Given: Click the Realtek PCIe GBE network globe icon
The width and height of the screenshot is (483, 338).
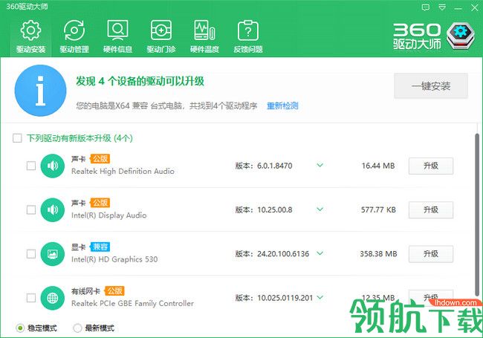Looking at the screenshot, I should point(52,298).
